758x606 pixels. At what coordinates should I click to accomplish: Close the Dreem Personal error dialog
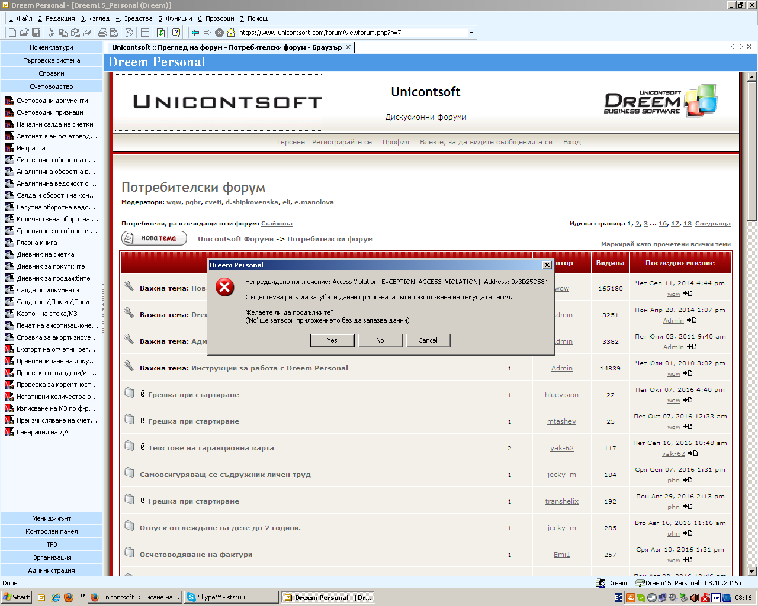coord(547,265)
